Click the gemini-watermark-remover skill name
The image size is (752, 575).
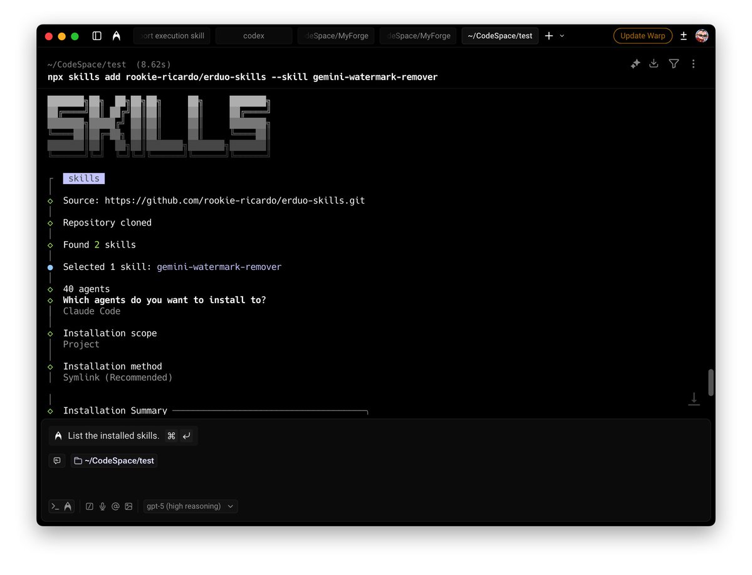tap(219, 267)
